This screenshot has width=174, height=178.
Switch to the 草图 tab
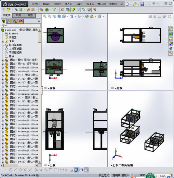[x=30, y=15]
